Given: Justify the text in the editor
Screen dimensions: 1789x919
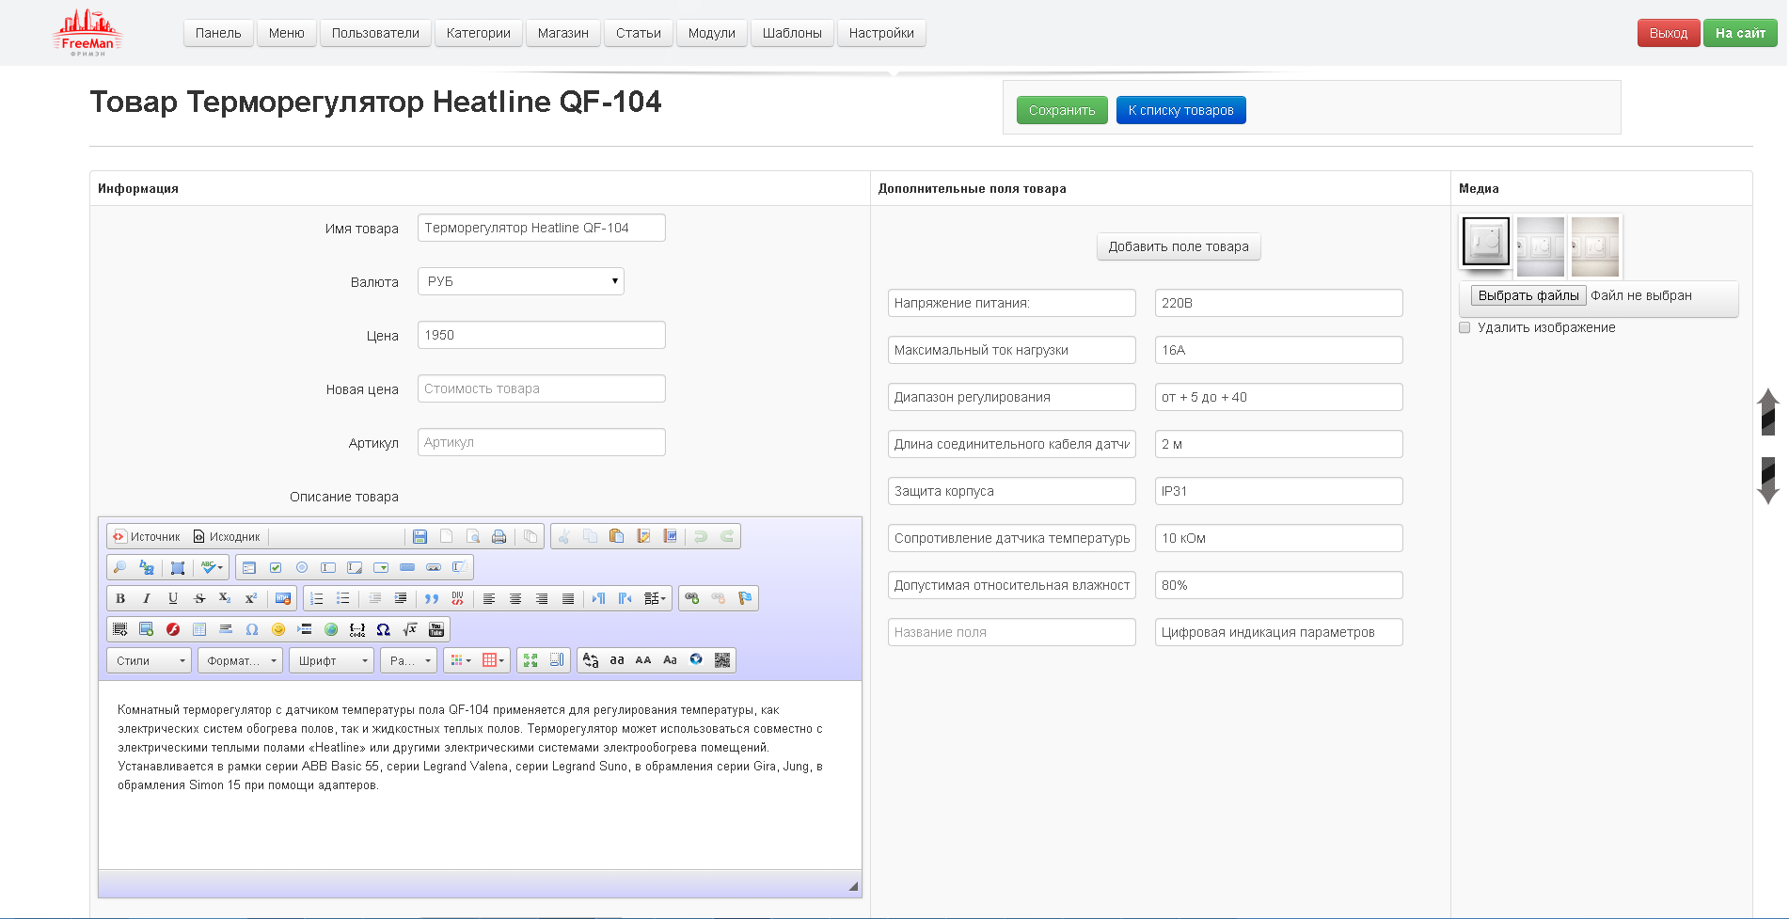Looking at the screenshot, I should click(x=568, y=598).
